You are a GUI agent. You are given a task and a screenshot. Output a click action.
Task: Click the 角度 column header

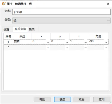point(98,36)
